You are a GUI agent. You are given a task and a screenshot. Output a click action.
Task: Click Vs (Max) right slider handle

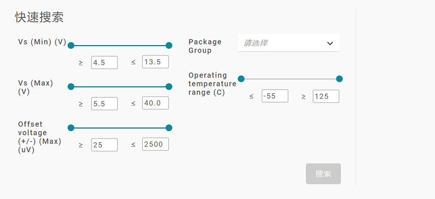pyautogui.click(x=169, y=87)
